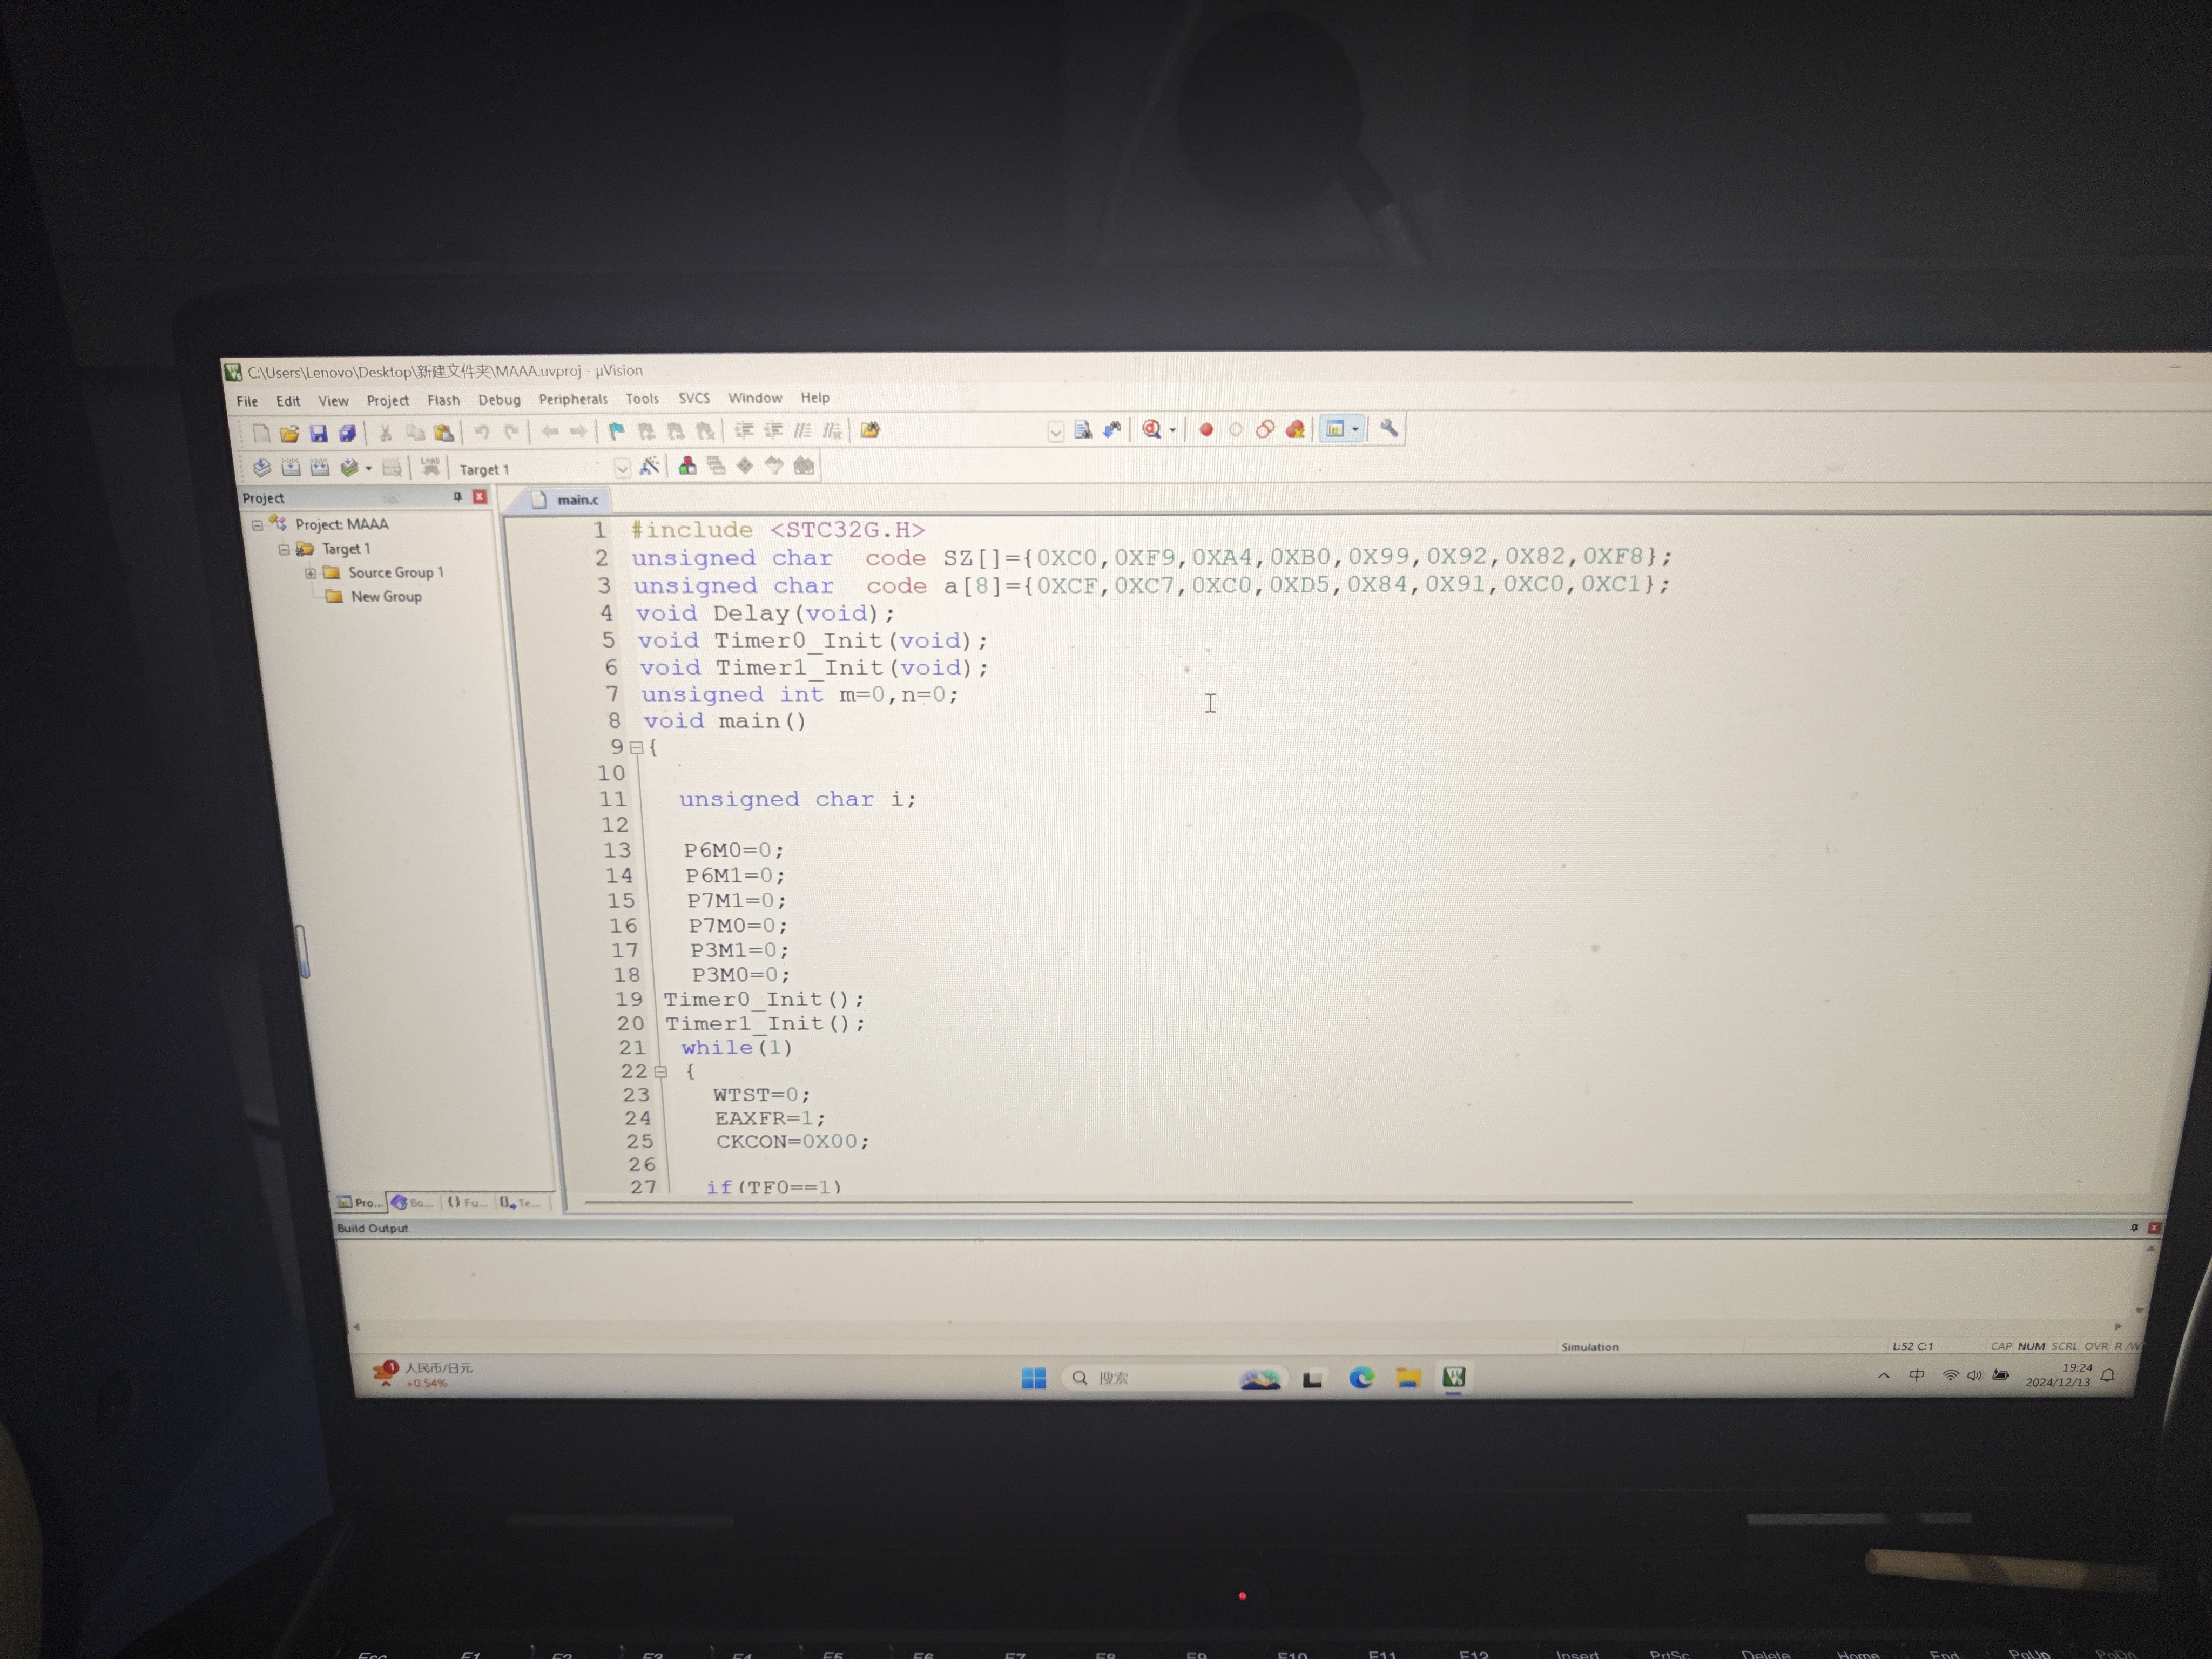Open the Peripherals menu

pos(572,399)
